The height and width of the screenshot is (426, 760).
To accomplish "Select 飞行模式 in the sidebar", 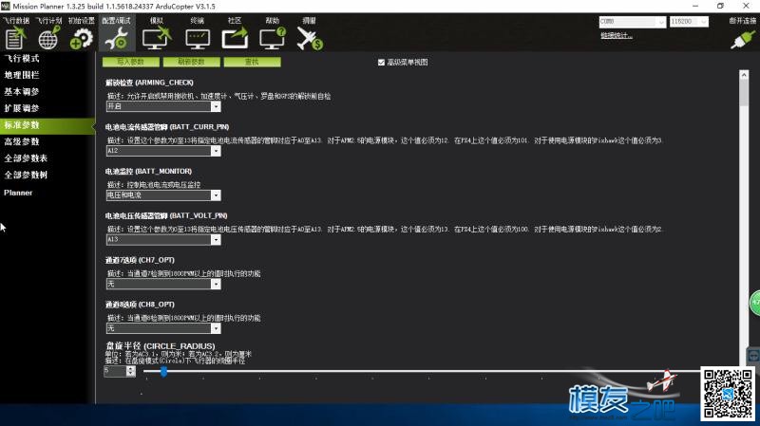I will click(22, 59).
